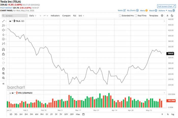Viewport: 178px width, 118px height.
Task: Collapse the volume pane arrow
Action: click(x=164, y=93)
